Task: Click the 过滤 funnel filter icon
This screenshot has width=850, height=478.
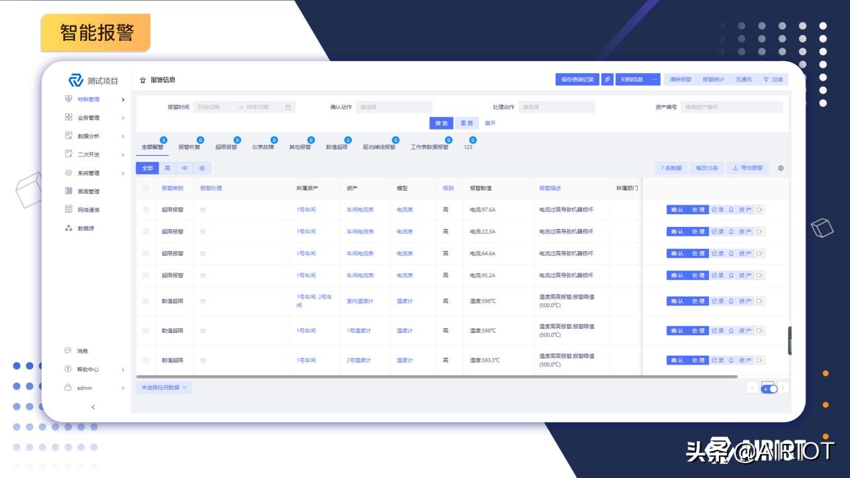Action: [766, 79]
